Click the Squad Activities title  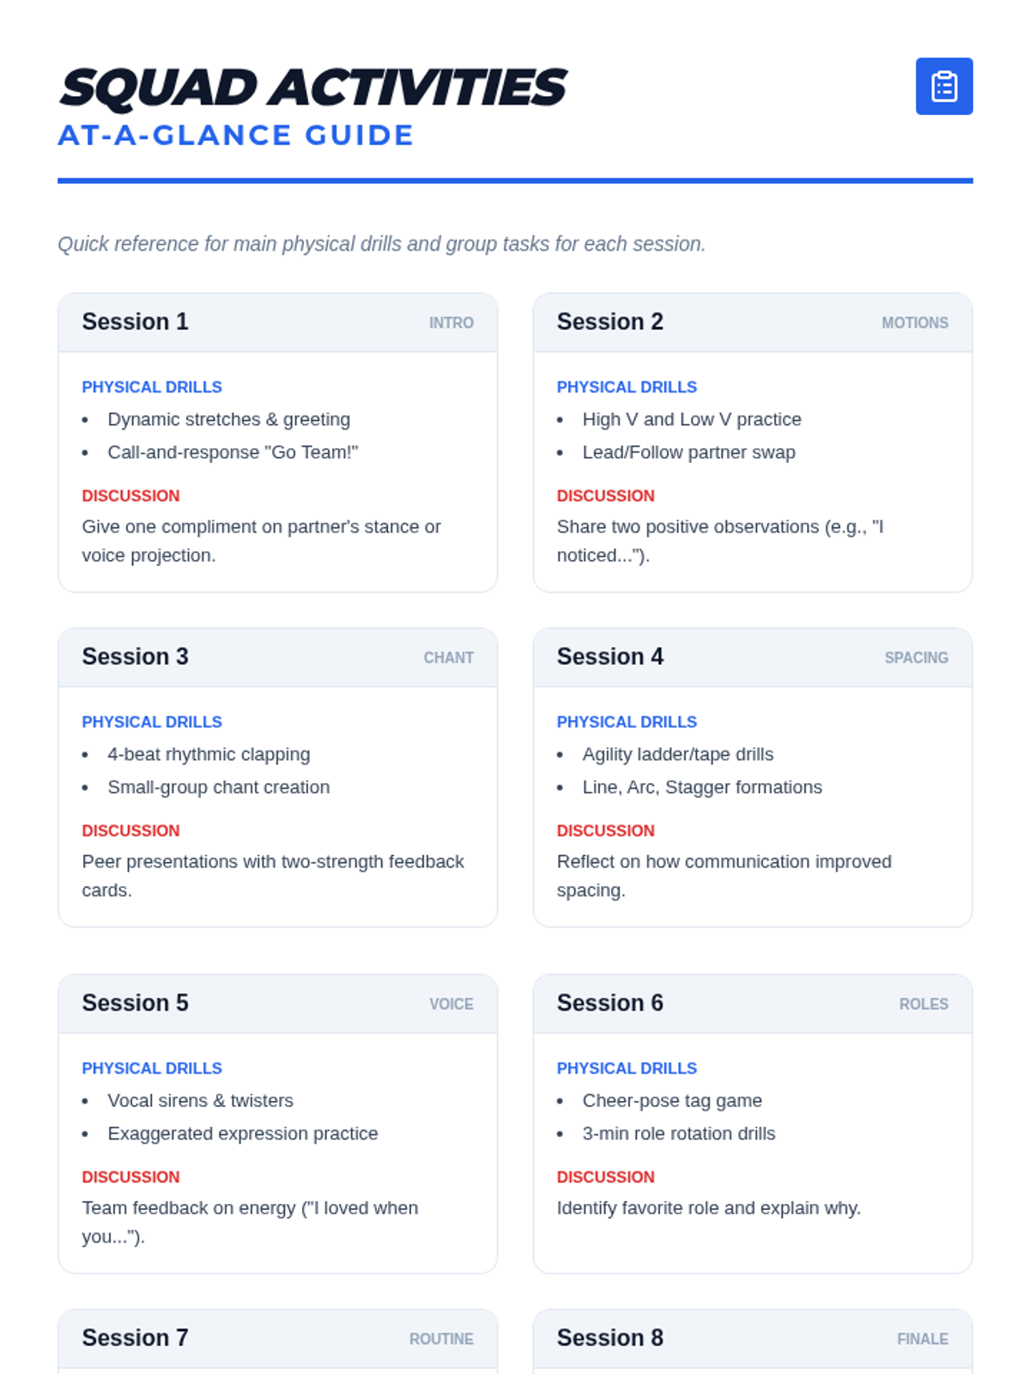[x=312, y=88]
